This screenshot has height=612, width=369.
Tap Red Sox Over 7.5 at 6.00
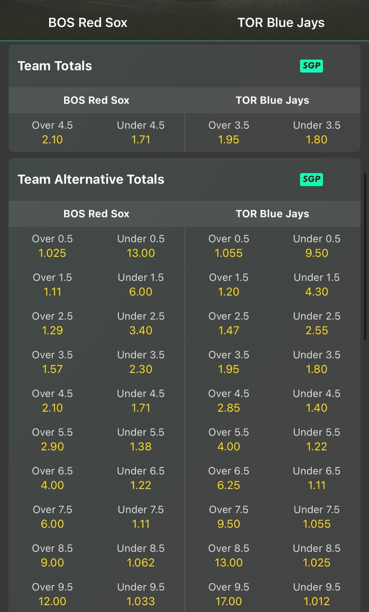(x=52, y=517)
